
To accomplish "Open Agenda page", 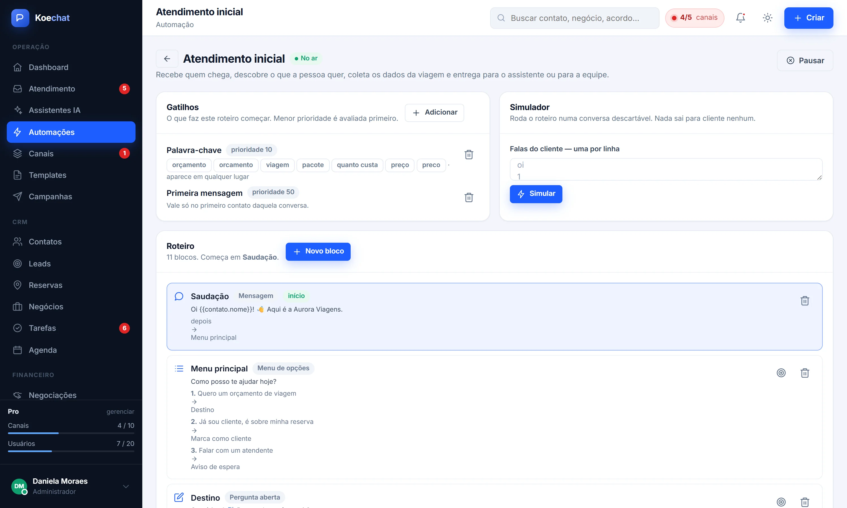I will (71, 350).
